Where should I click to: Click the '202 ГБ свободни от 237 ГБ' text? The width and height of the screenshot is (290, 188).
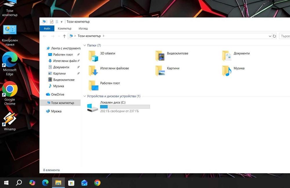pos(119,111)
